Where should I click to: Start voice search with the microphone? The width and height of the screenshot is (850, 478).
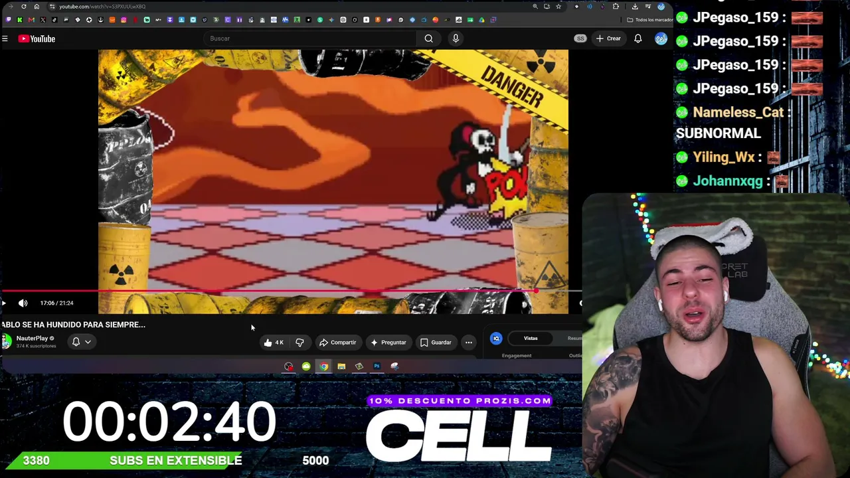tap(456, 39)
